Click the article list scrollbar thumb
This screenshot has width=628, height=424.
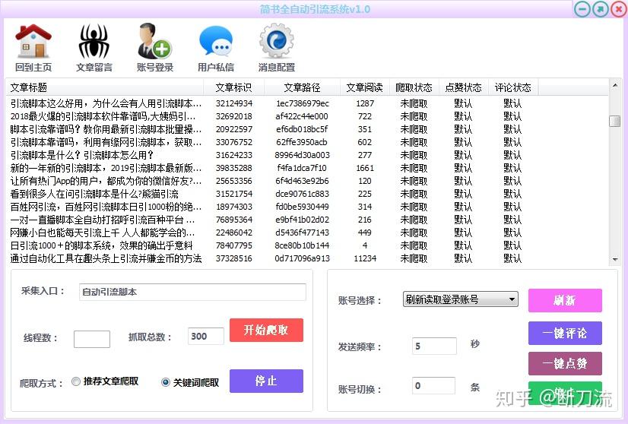(x=615, y=121)
